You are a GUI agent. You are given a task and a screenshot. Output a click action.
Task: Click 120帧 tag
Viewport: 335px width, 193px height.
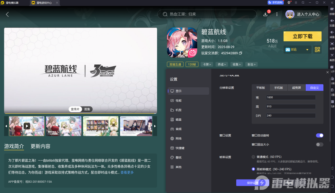click(x=192, y=64)
